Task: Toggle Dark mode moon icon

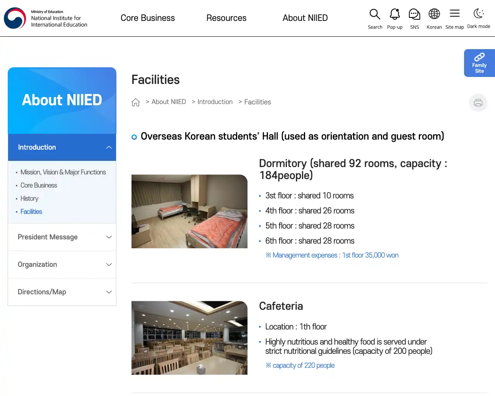Action: [x=478, y=14]
